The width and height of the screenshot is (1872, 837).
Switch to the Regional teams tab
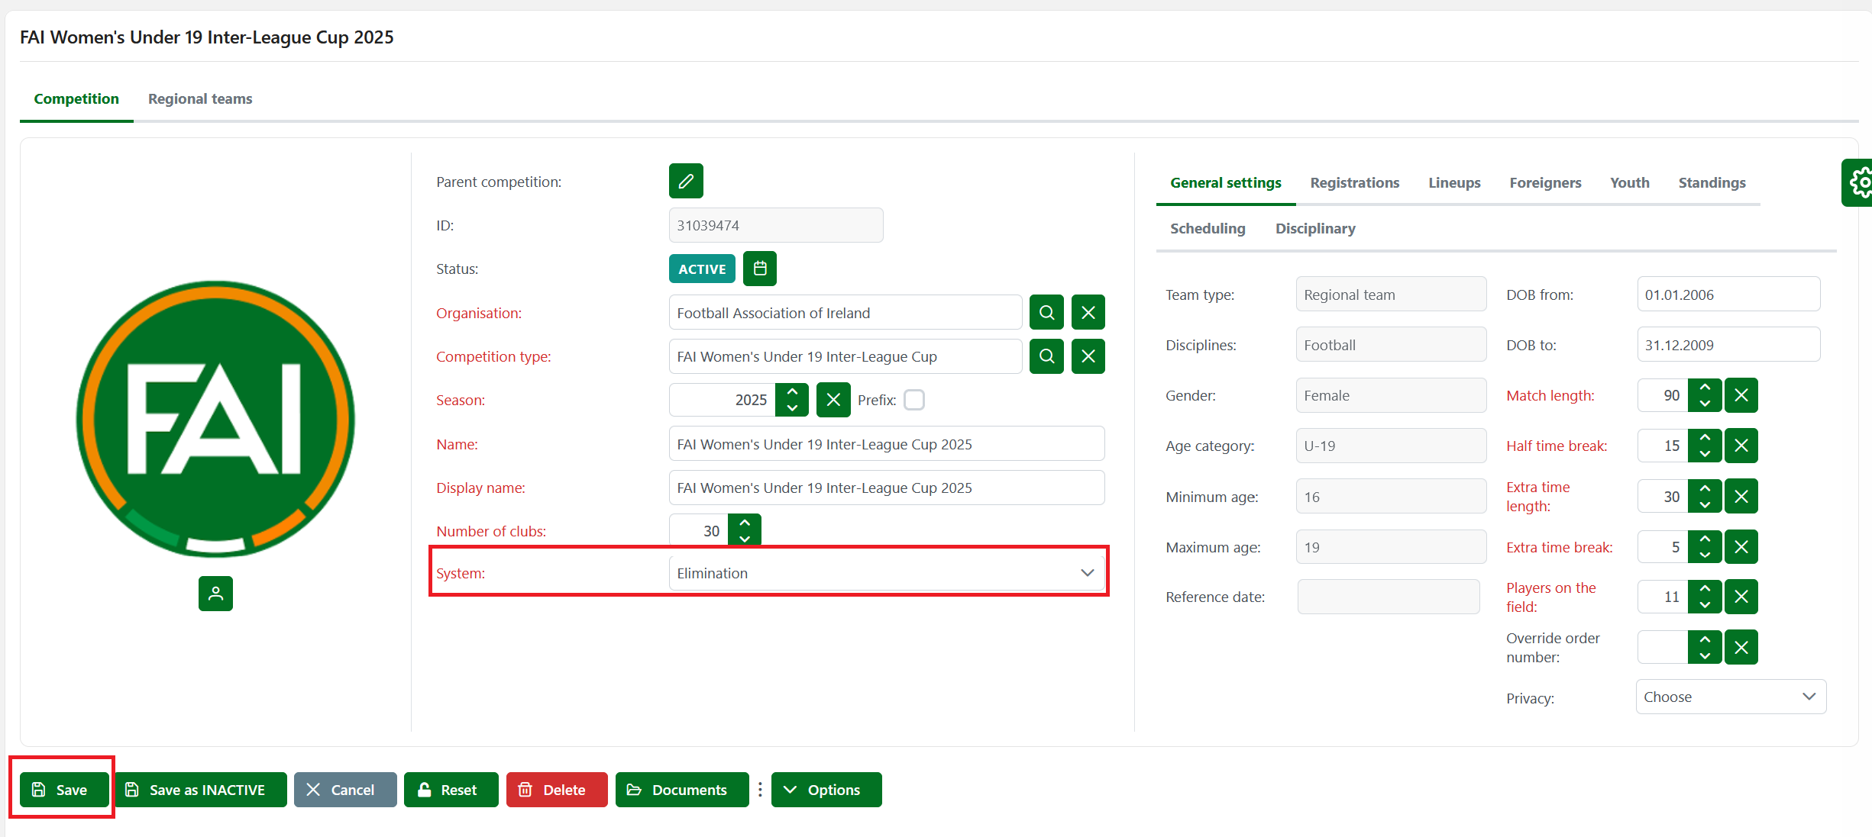click(x=200, y=98)
